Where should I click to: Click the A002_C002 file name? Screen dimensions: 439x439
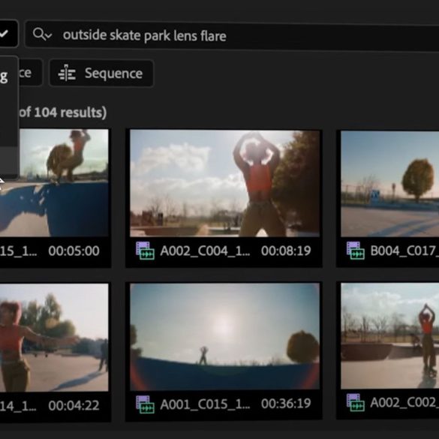(x=404, y=403)
